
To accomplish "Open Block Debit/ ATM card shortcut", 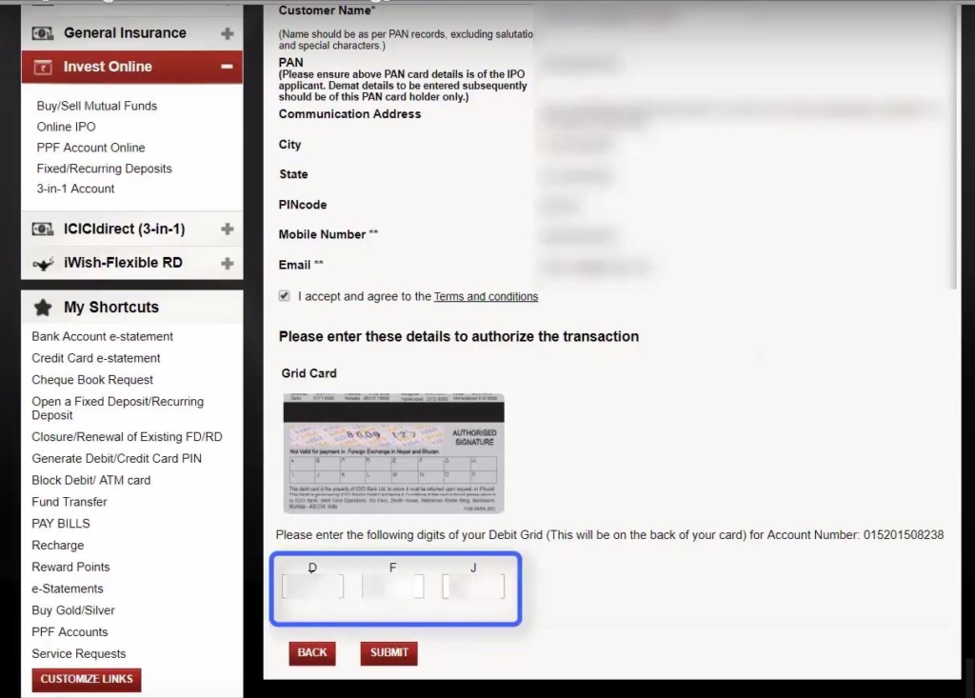I will point(90,480).
